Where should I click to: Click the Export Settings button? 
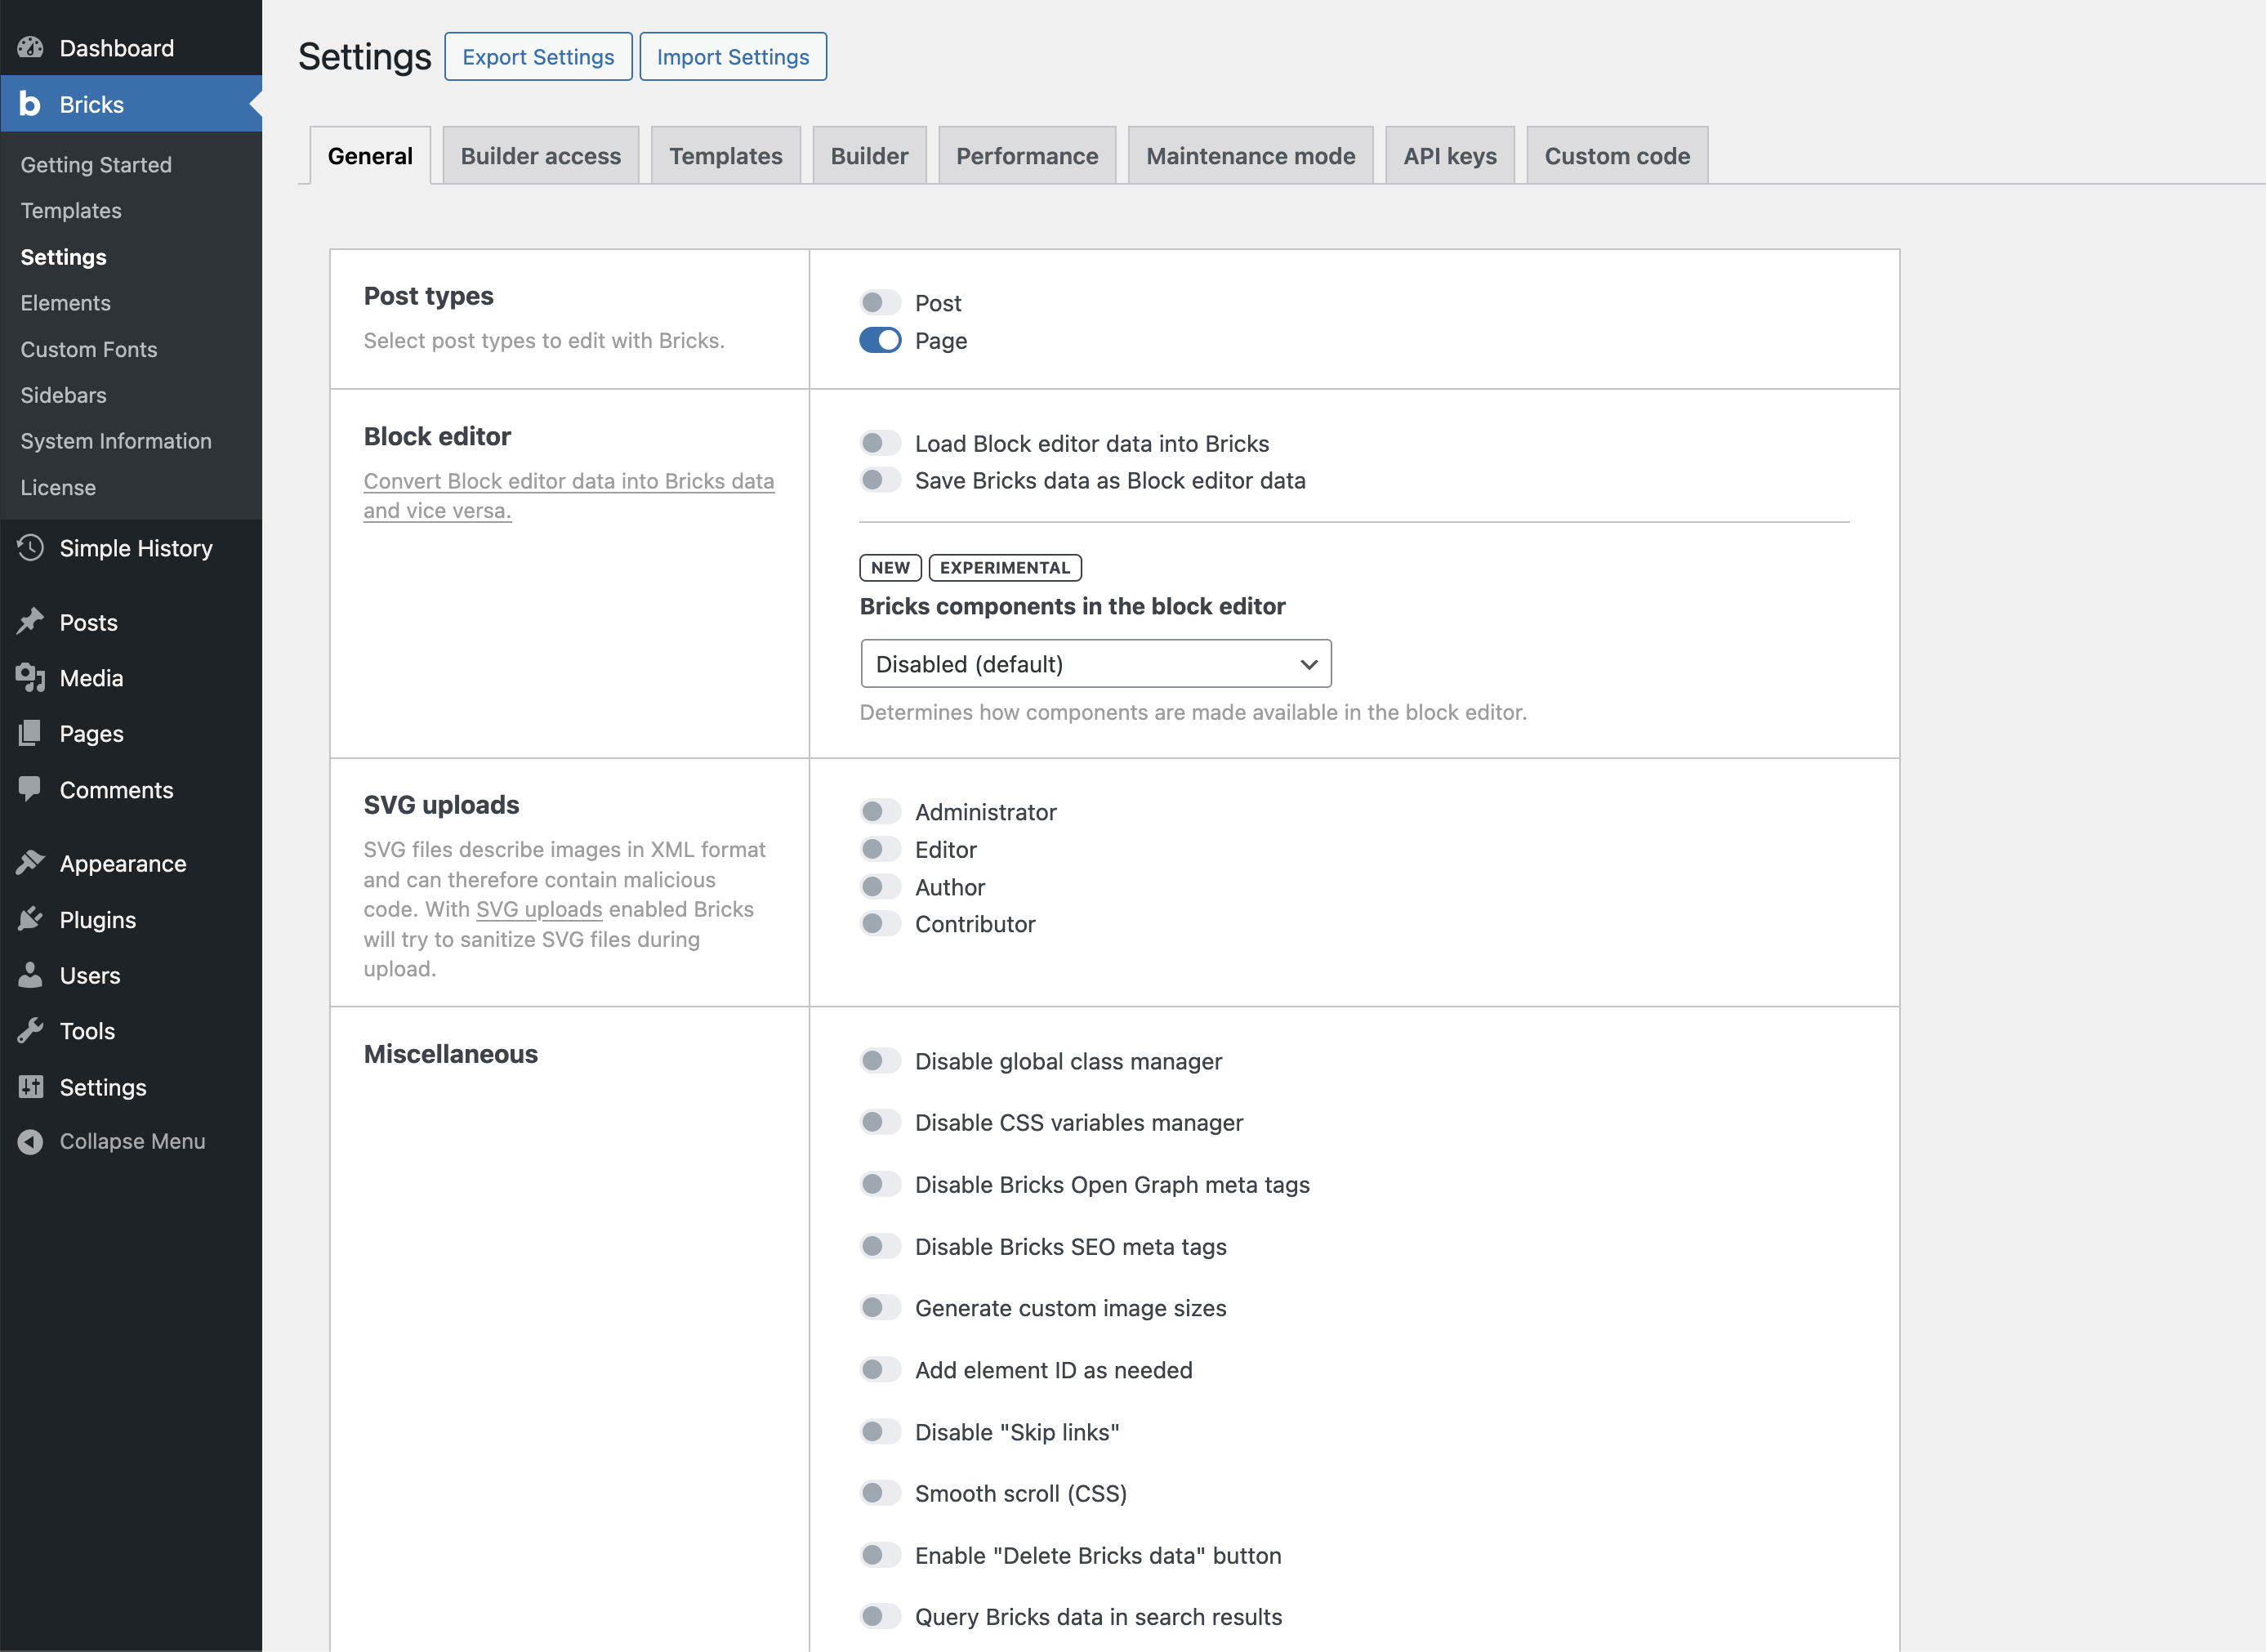tap(538, 57)
